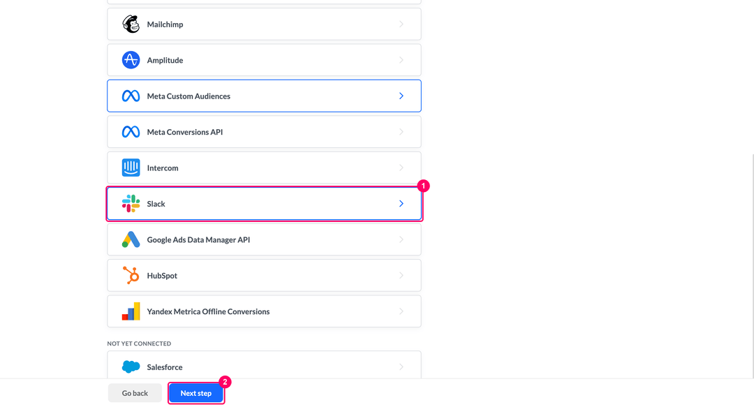Screen dimensions: 754x407
Task: Select the Salesforce destination label
Action: [x=165, y=367]
